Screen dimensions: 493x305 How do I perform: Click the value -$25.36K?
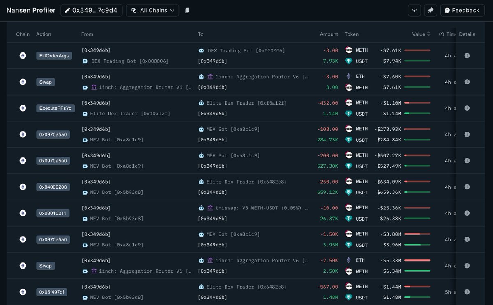[x=389, y=208]
